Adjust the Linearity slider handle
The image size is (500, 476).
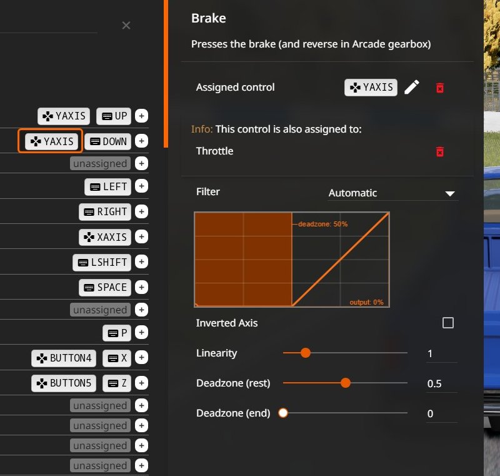[x=306, y=353]
